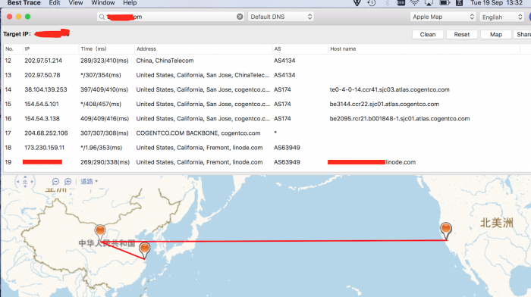The height and width of the screenshot is (297, 531).
Task: Open the View menu
Action: point(76,3)
